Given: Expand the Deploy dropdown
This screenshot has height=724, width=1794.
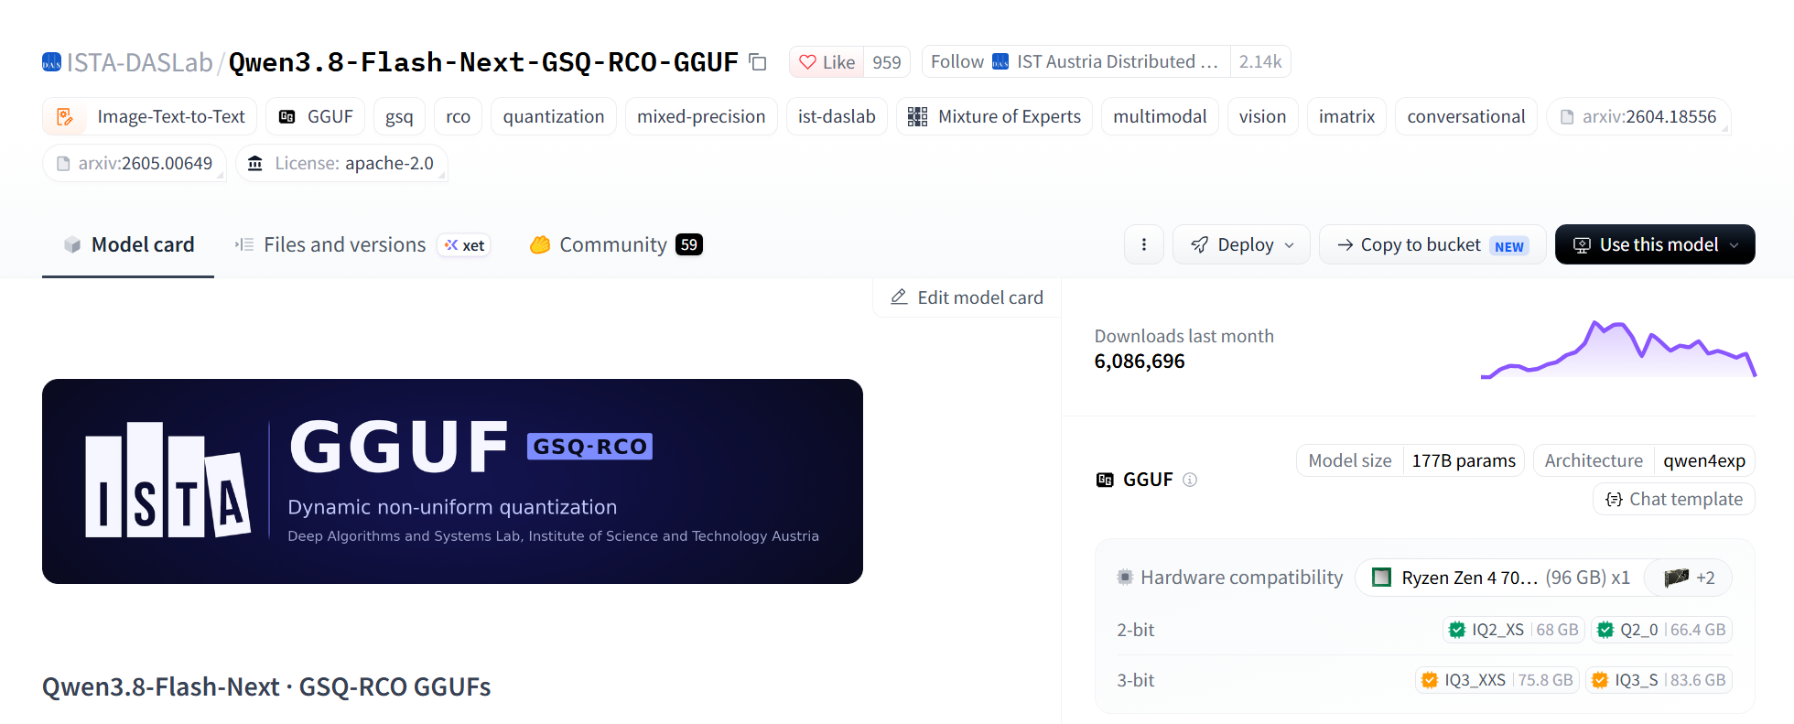Looking at the screenshot, I should (1241, 244).
